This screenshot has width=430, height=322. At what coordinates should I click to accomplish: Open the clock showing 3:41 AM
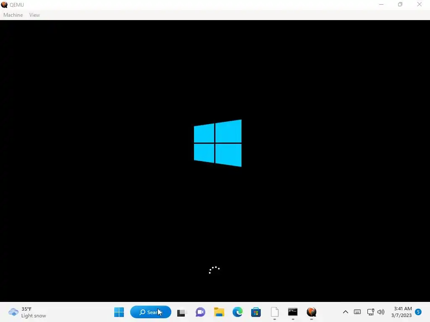[x=401, y=312]
